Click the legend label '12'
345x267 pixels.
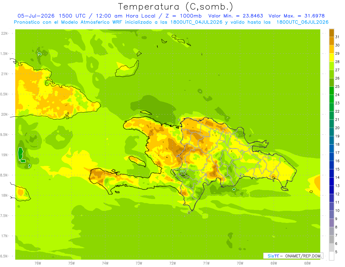pos(337,194)
